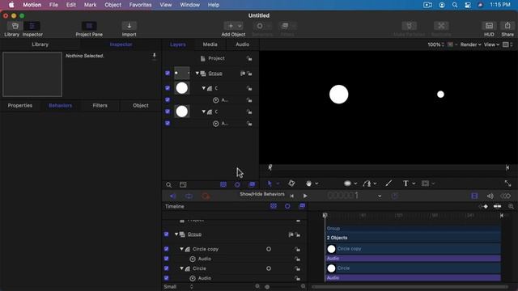This screenshot has width=518, height=291.
Task: Toggle the timeline snapping icon
Action: pyautogui.click(x=497, y=207)
